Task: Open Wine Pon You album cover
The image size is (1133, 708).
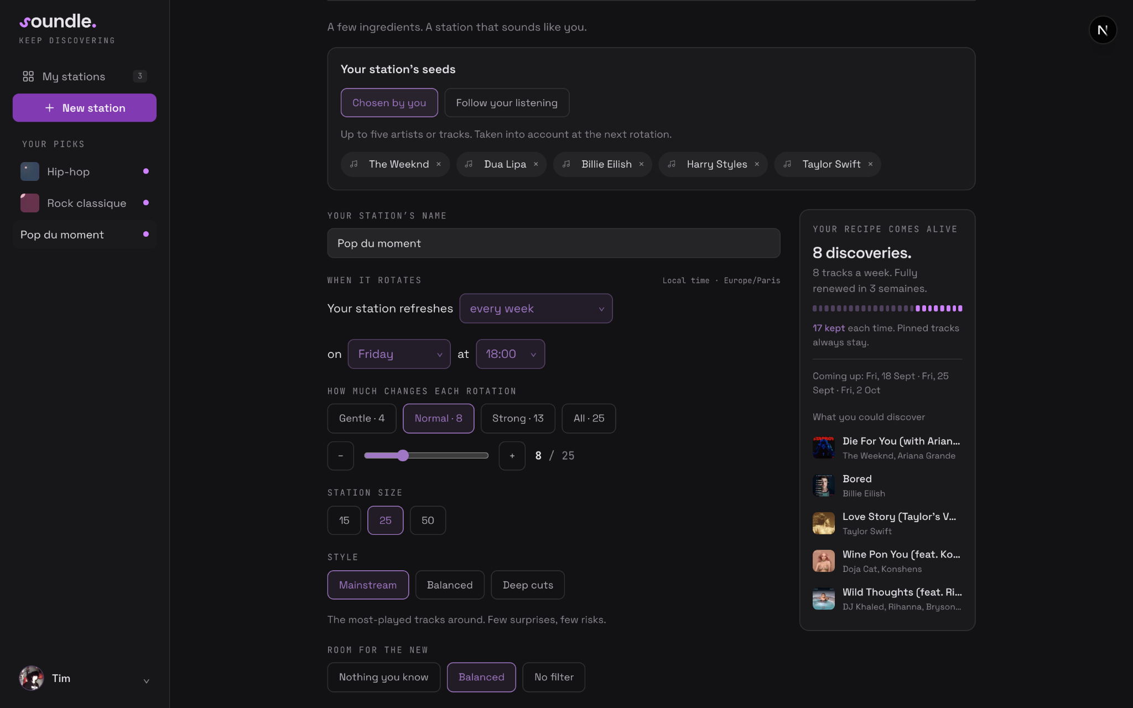Action: coord(824,561)
